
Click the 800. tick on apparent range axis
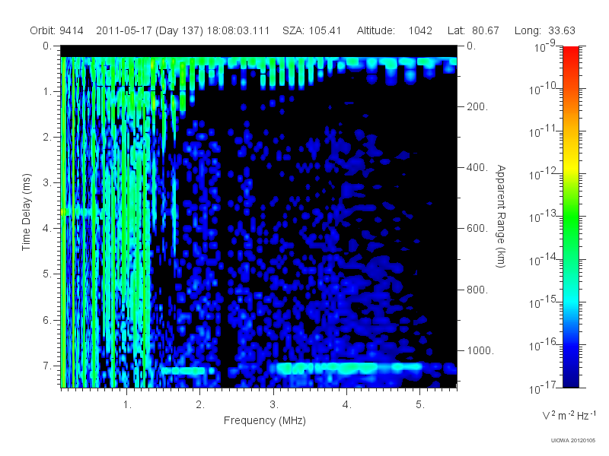(477, 290)
